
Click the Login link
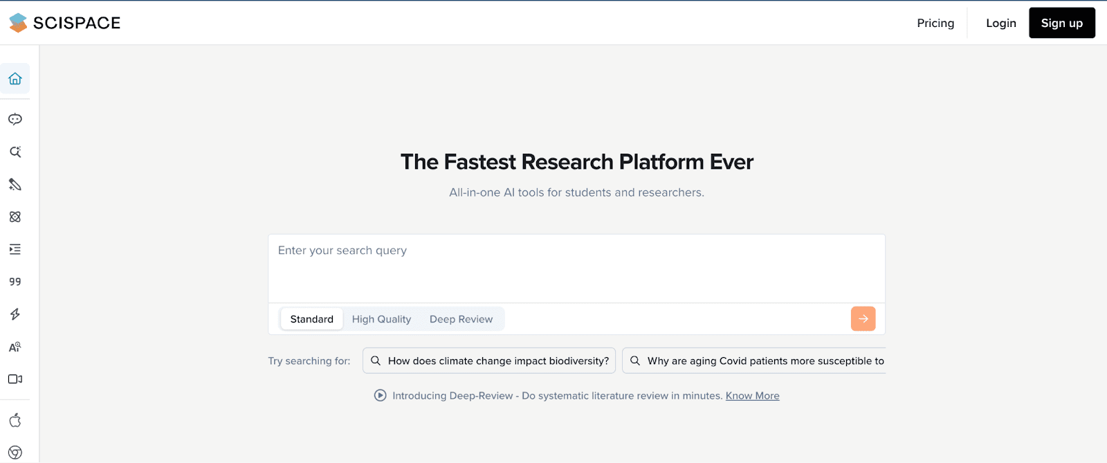(x=1000, y=23)
